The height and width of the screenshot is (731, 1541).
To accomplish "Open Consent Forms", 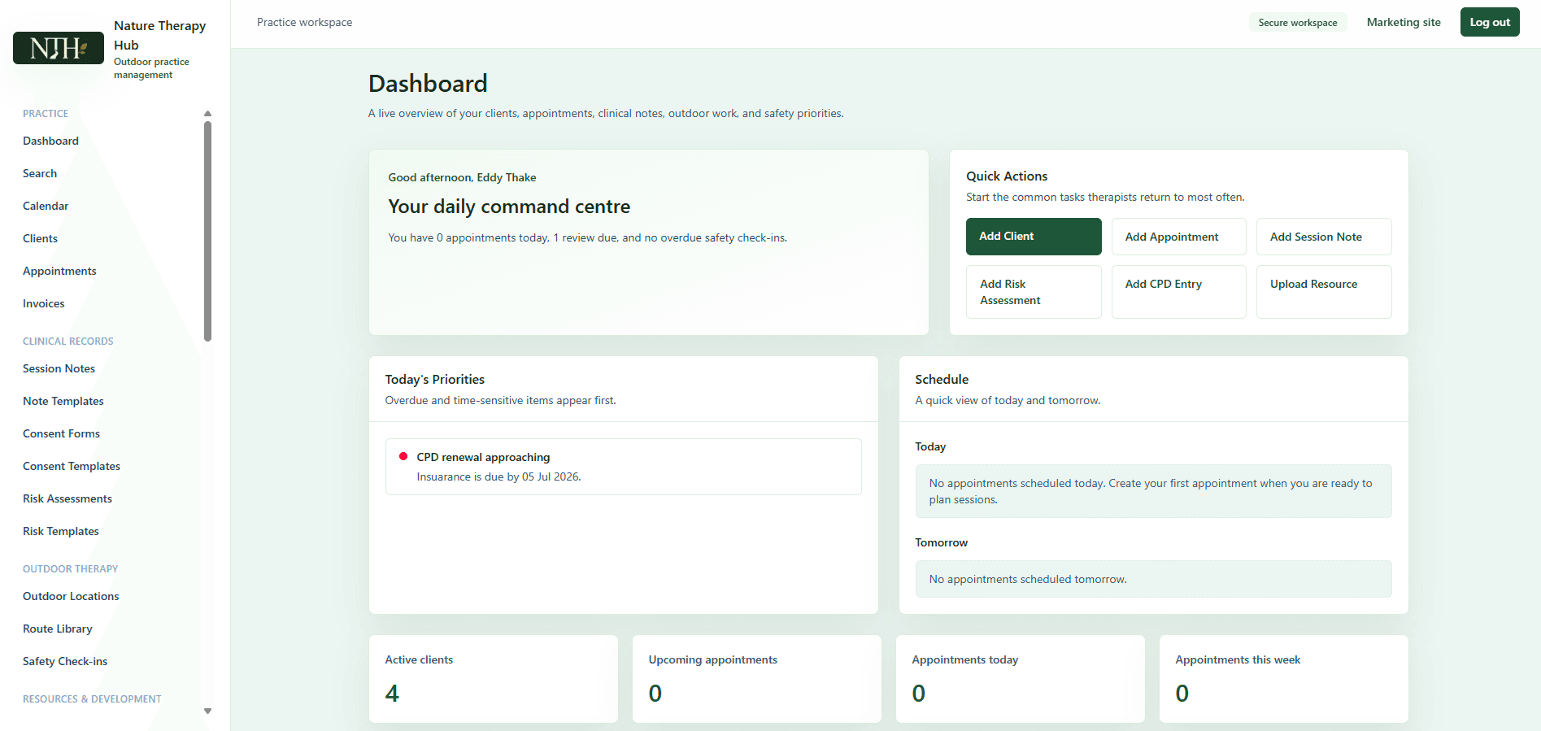I will tap(61, 433).
